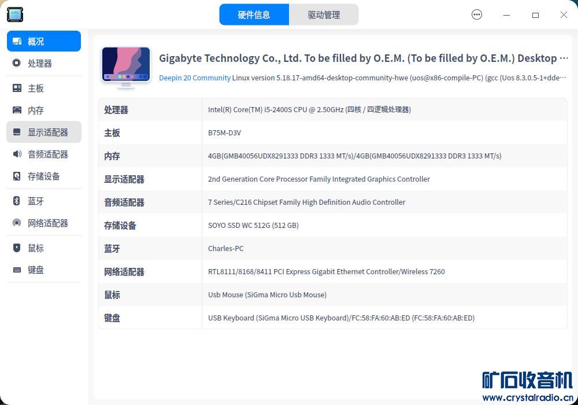Click the 内存 memory module icon
Image resolution: width=578 pixels, height=405 pixels.
click(x=17, y=110)
